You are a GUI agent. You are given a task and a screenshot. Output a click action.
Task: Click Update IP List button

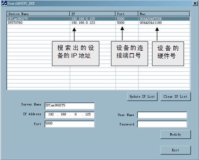[x=142, y=97]
